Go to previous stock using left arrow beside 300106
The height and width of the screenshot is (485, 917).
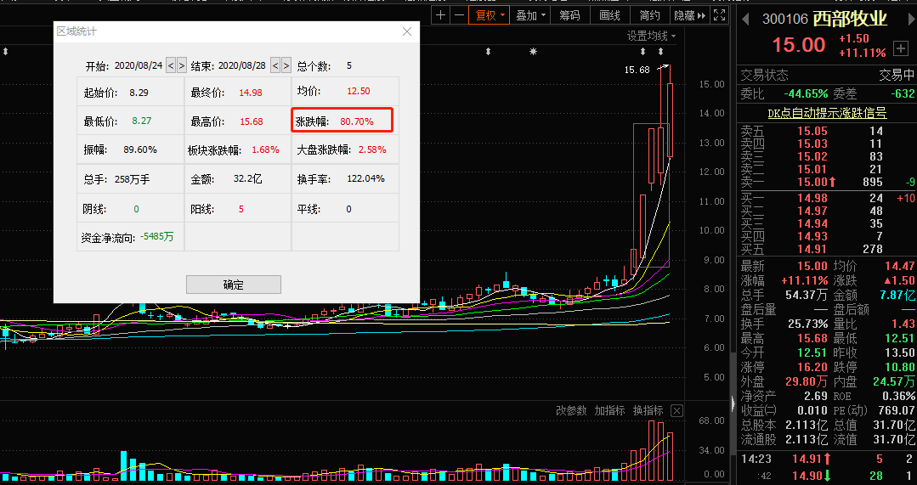coord(745,20)
